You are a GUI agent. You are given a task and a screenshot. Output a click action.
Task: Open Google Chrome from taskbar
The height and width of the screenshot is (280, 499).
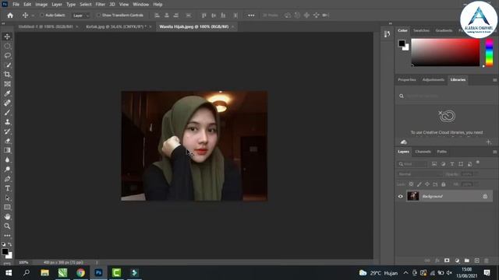click(x=80, y=273)
